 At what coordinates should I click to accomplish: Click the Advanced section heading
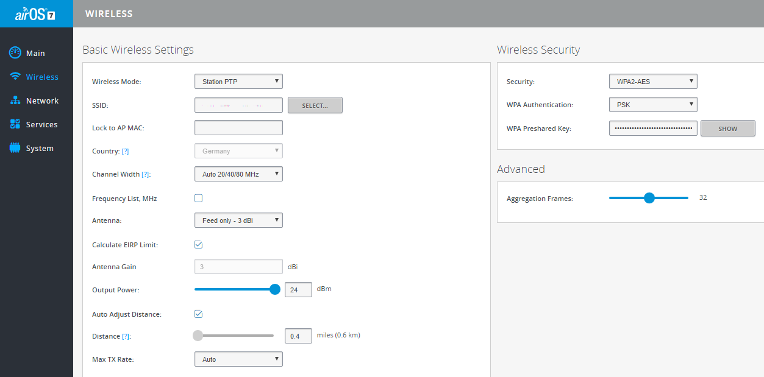coord(521,169)
